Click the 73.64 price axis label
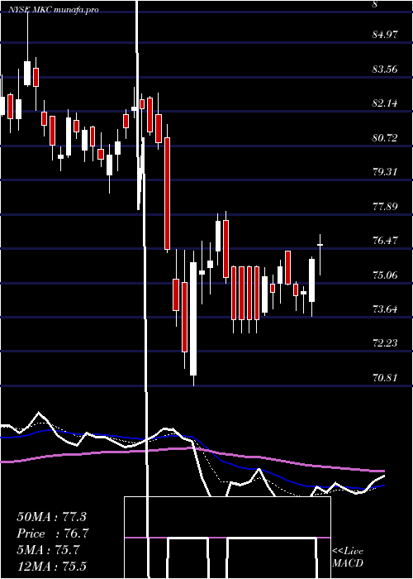The height and width of the screenshot is (579, 413). (385, 309)
